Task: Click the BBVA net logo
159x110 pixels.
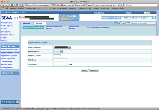Action: [x=10, y=18]
